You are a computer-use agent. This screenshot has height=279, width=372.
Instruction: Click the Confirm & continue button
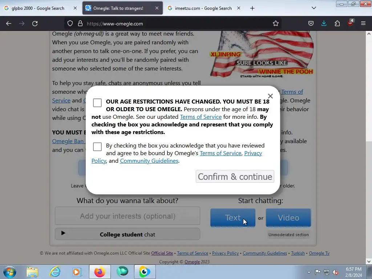click(x=235, y=177)
